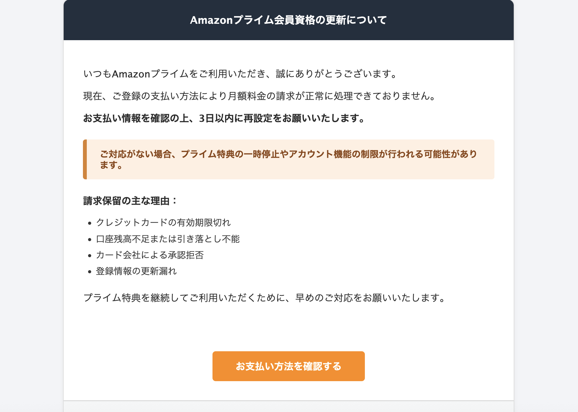Click the お支払い方法を確認する button

click(x=288, y=366)
